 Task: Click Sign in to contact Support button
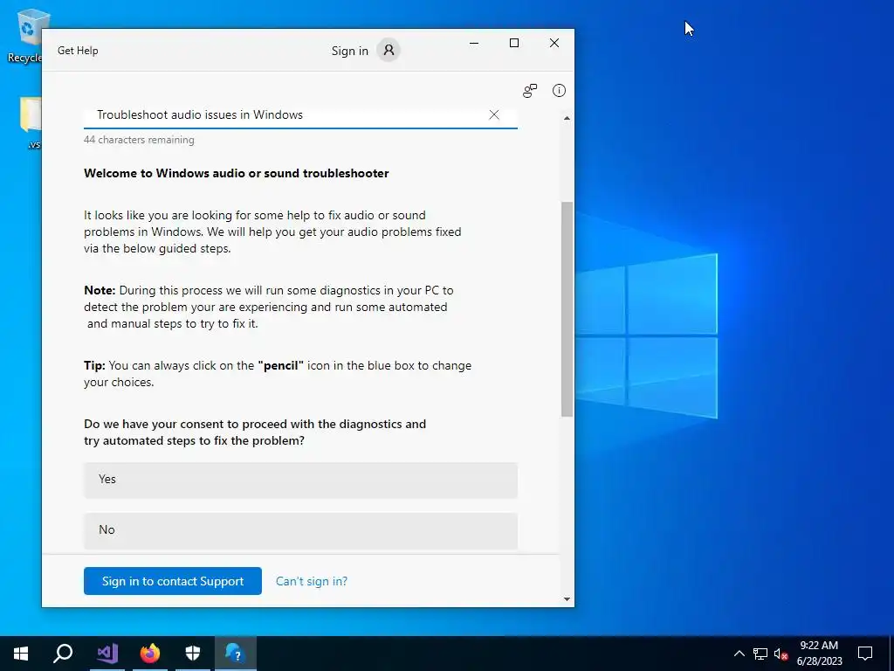pos(173,581)
